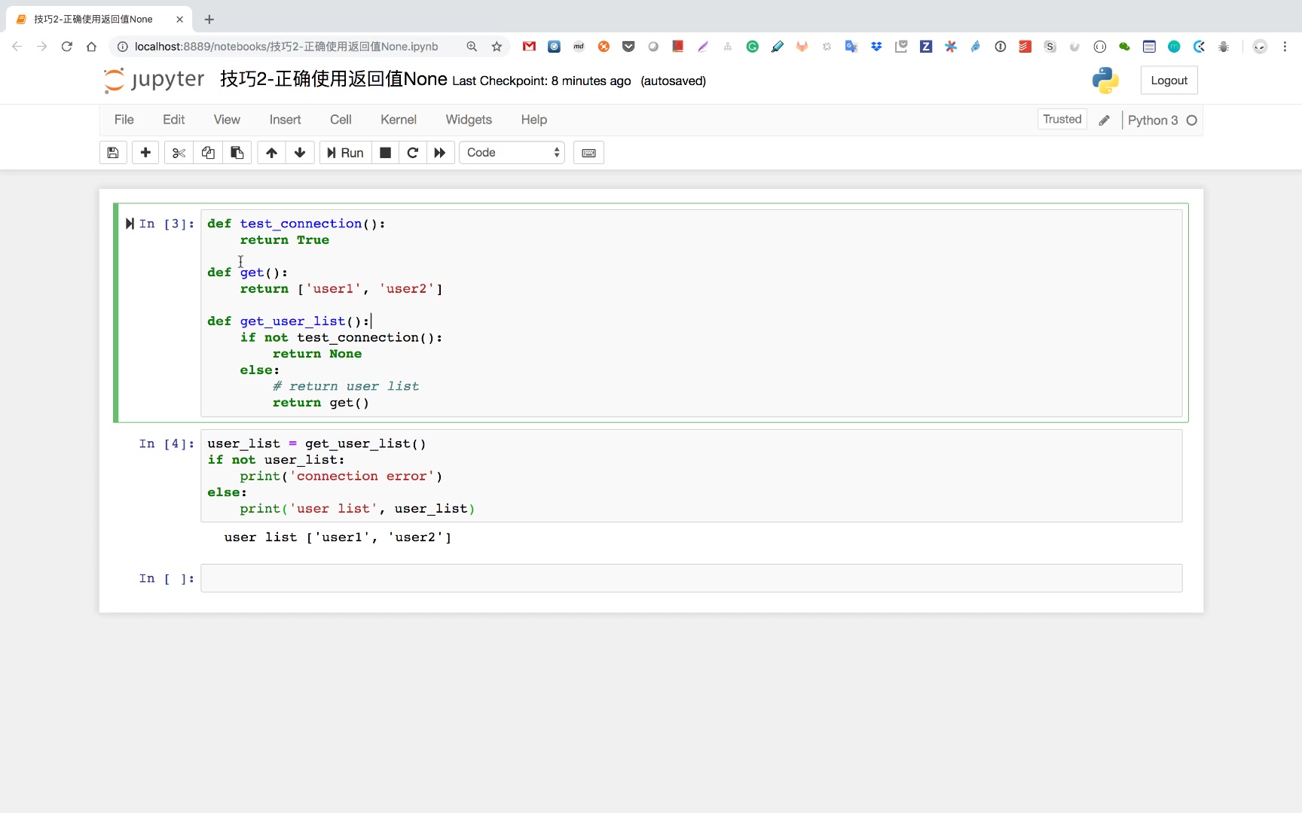The height and width of the screenshot is (813, 1302).
Task: Click the empty code cell input
Action: pos(690,578)
